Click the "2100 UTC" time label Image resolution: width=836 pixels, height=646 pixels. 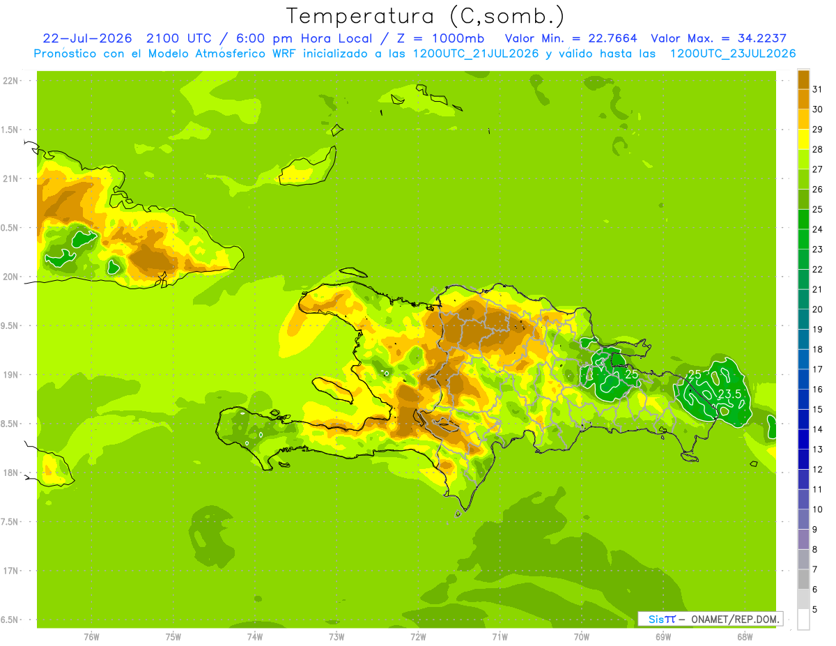(179, 38)
